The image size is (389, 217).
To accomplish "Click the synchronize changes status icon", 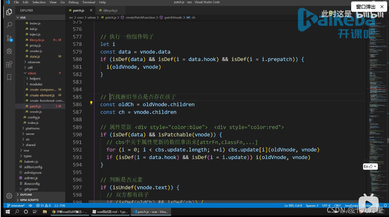I will 30,206.
